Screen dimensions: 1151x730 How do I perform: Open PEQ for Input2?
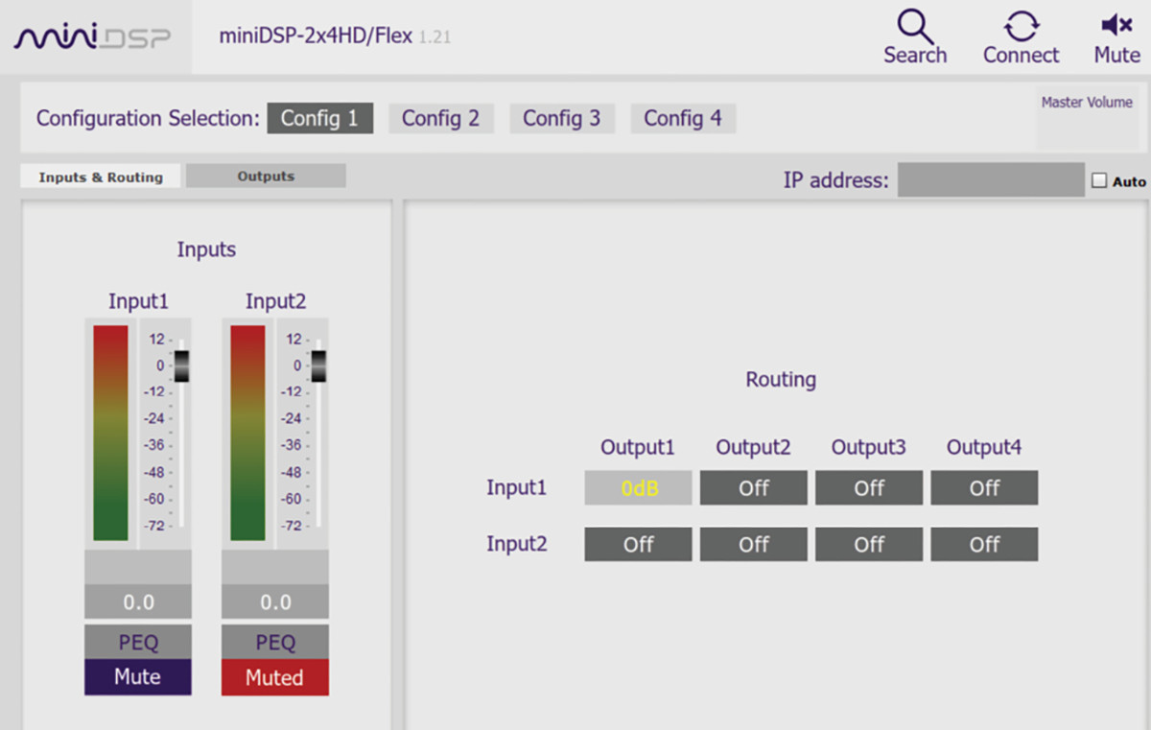274,642
